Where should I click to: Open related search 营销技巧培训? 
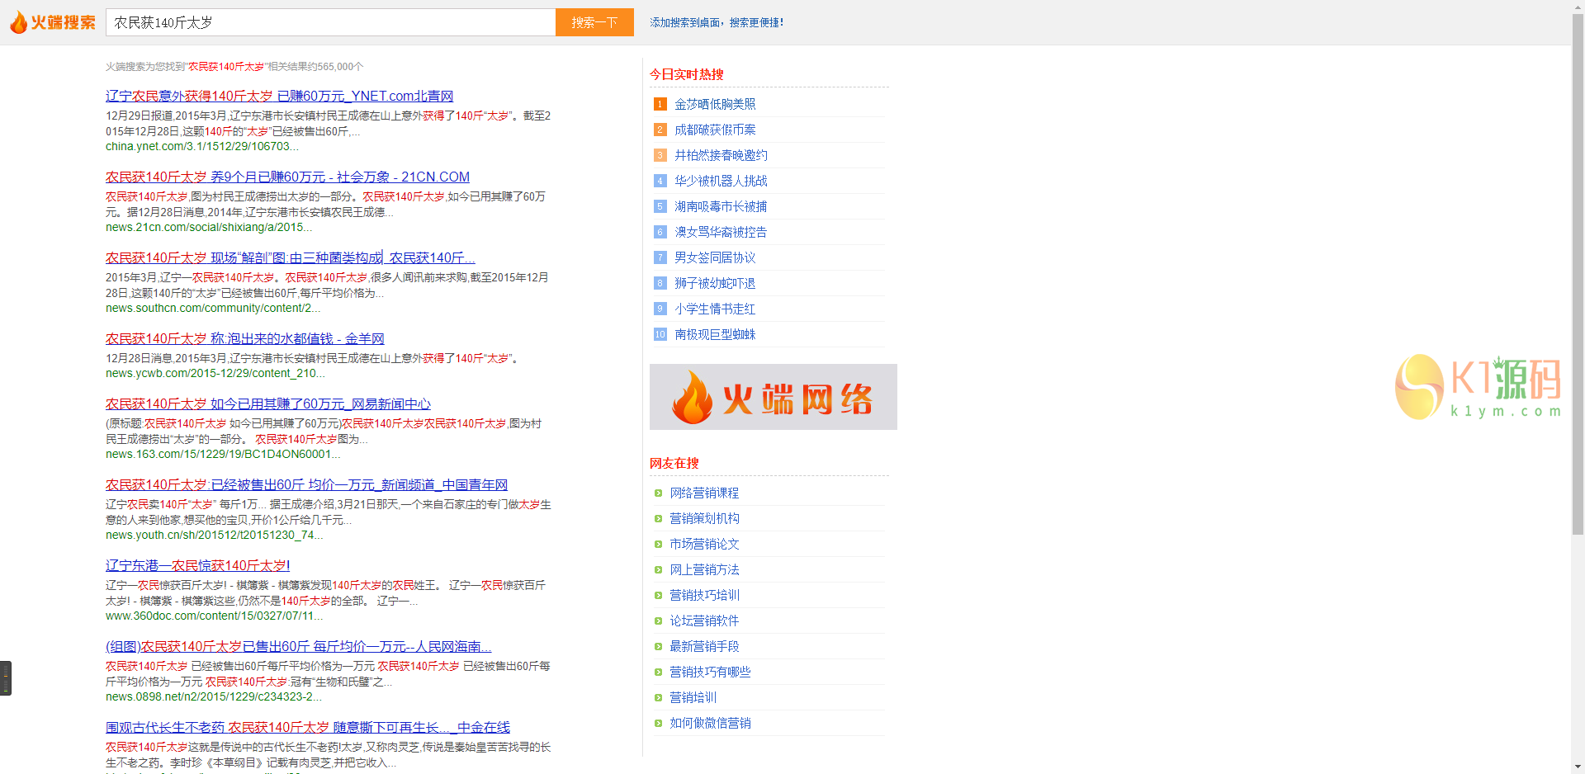[x=704, y=596]
